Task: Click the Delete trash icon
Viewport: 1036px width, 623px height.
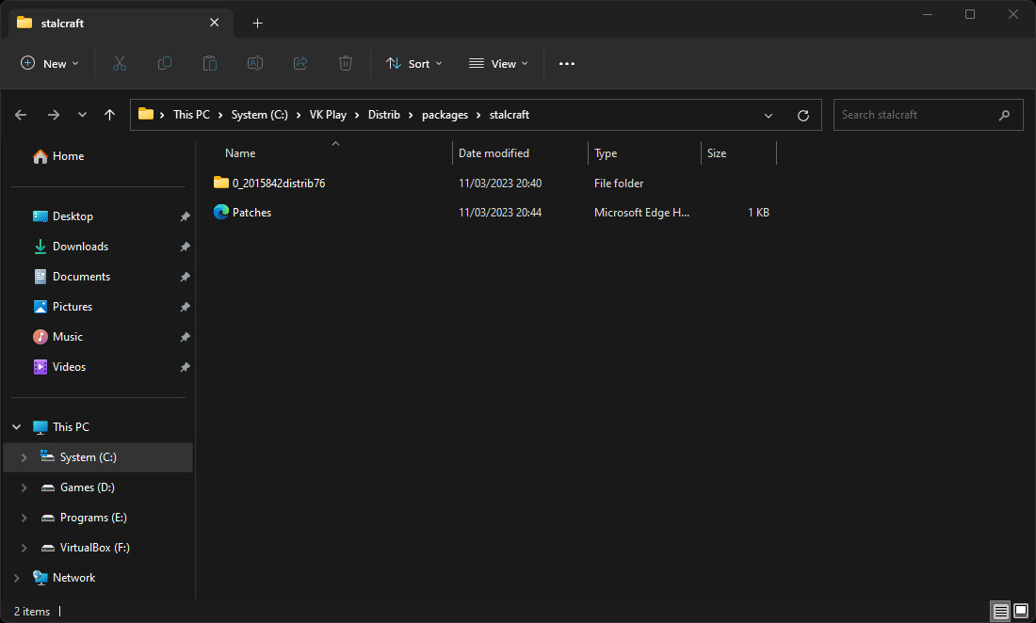Action: coord(346,63)
